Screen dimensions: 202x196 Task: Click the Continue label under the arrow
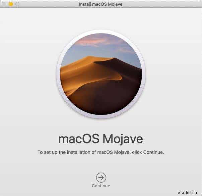click(x=101, y=186)
